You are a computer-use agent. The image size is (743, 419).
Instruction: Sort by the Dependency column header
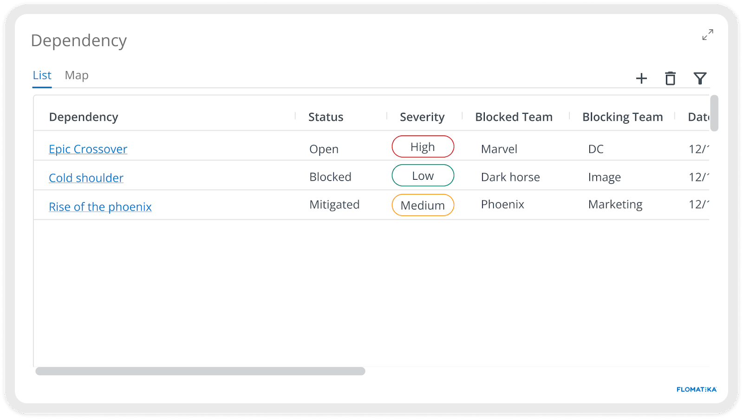84,117
